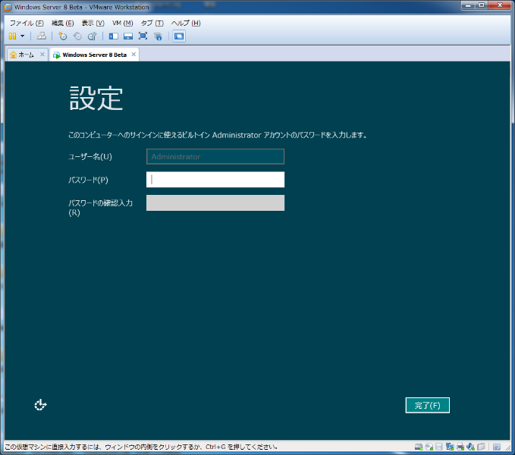Click the CD/DVD drive status icon
This screenshot has width=515, height=455.
click(x=429, y=447)
